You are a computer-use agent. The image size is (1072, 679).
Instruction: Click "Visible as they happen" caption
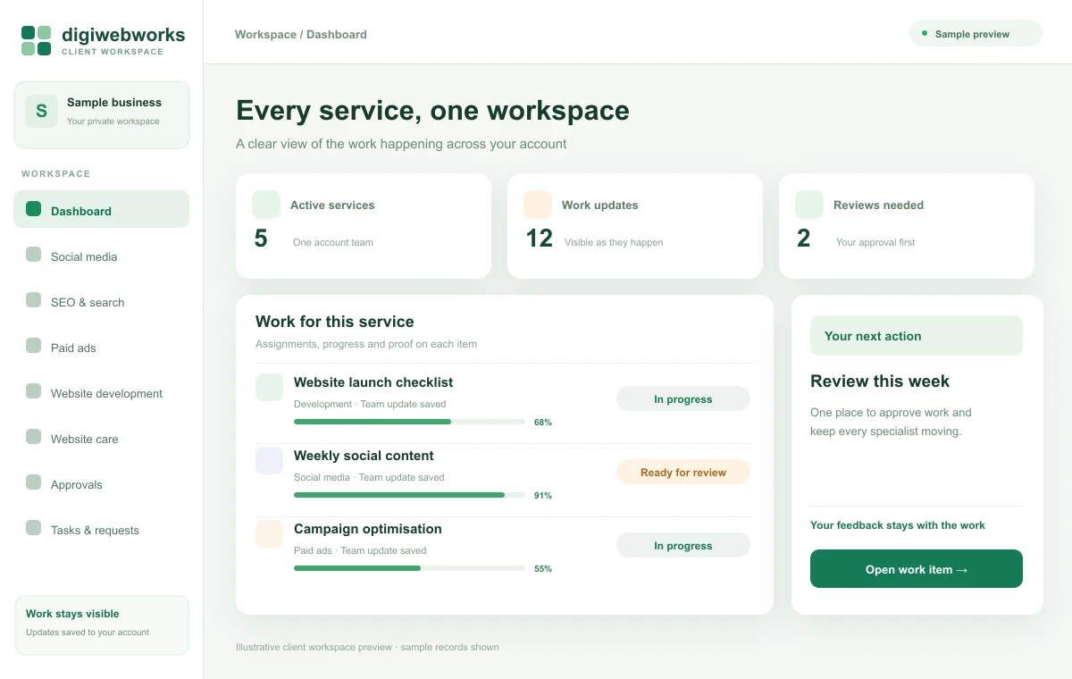(x=614, y=242)
